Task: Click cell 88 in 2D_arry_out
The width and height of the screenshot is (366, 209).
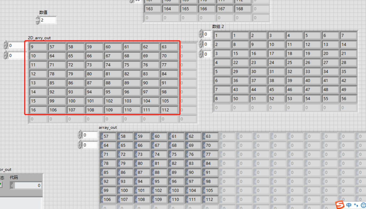Action: pos(113,83)
